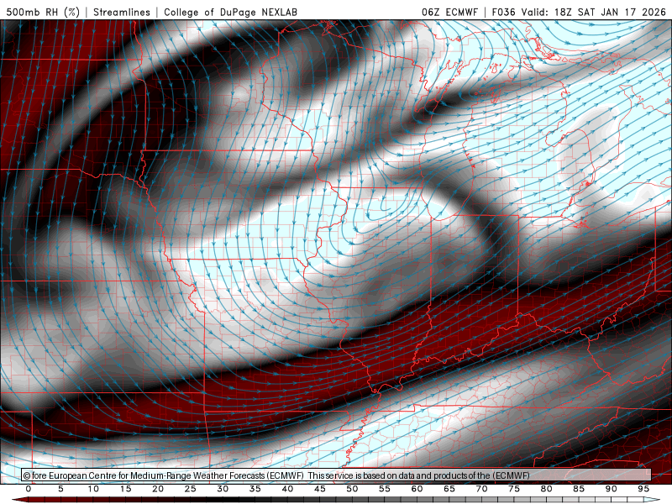
Task: Click the ECMWF copyright notice banner
Action: 337,475
